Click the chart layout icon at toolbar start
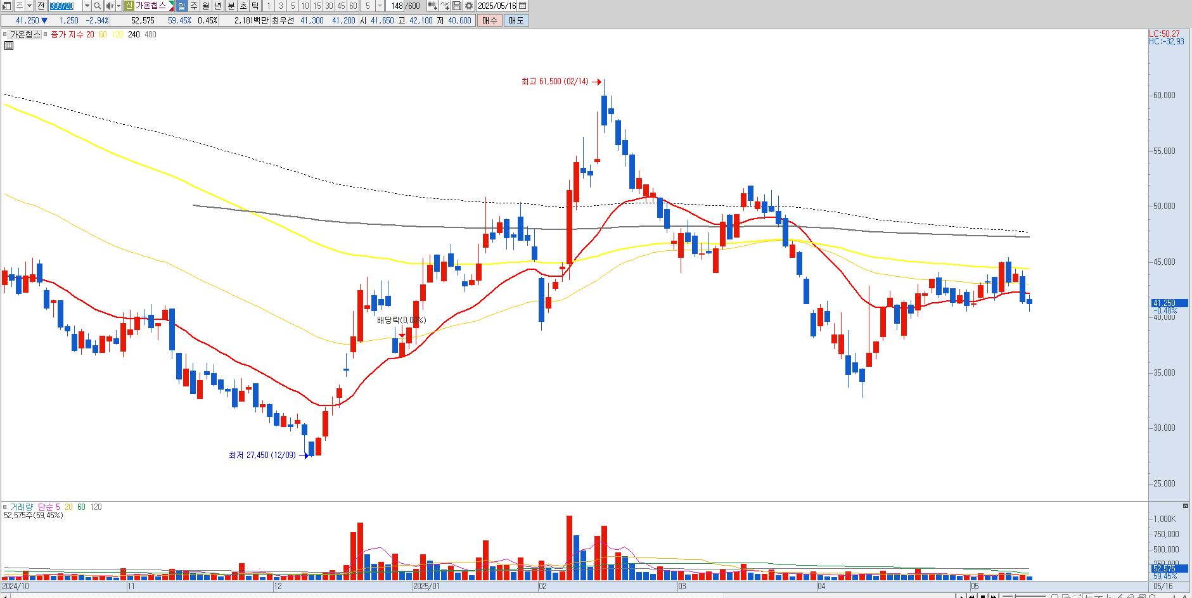 tap(6, 6)
